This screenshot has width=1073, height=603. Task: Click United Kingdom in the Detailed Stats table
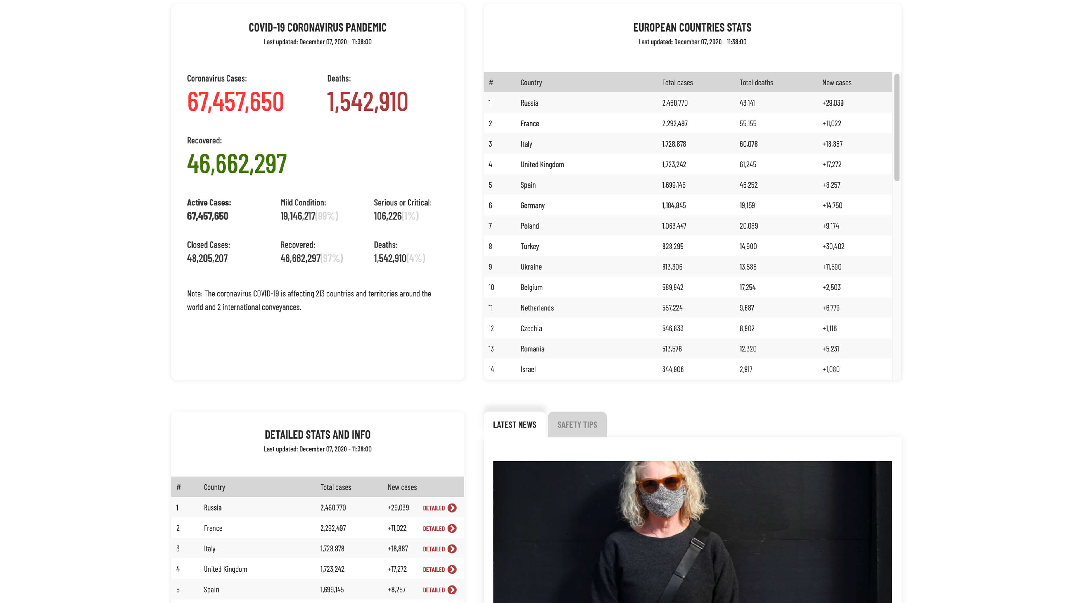pyautogui.click(x=225, y=569)
